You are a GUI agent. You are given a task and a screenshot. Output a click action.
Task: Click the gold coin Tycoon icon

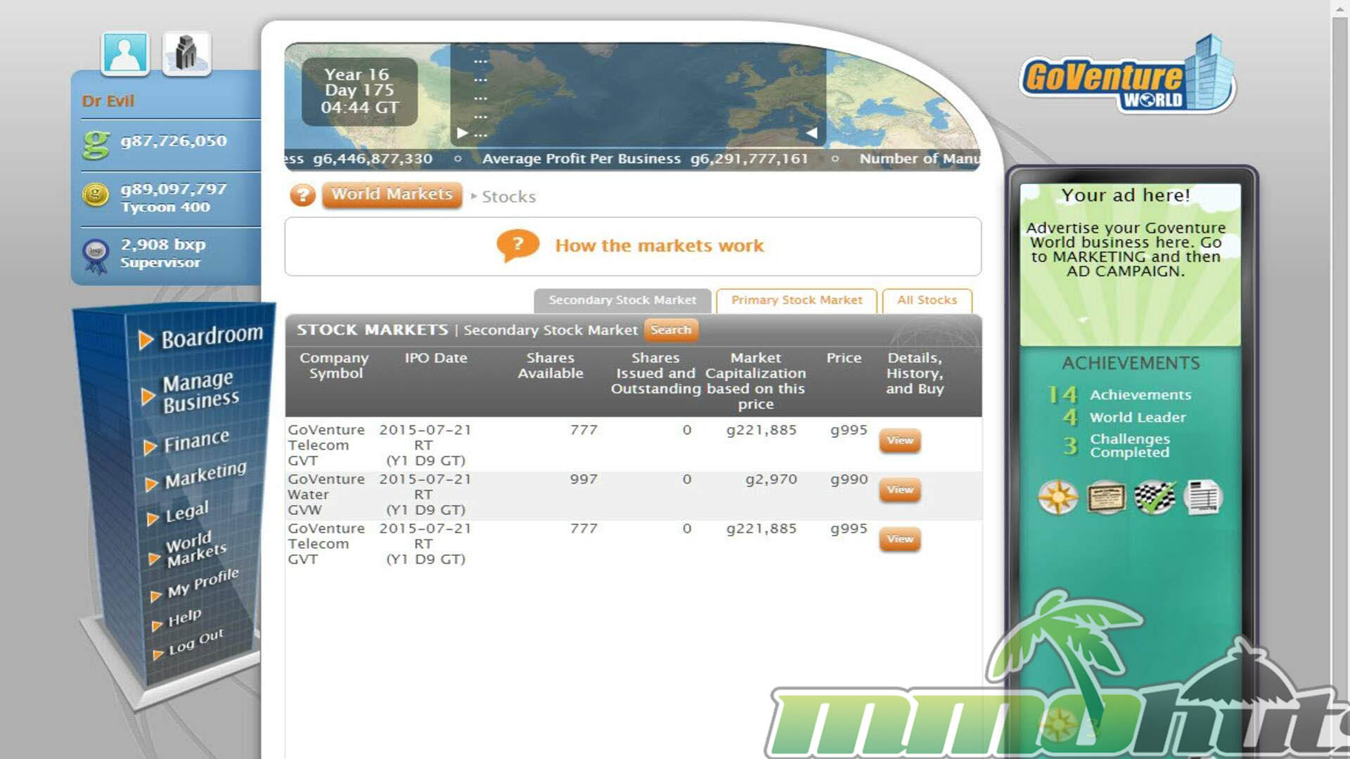point(96,195)
